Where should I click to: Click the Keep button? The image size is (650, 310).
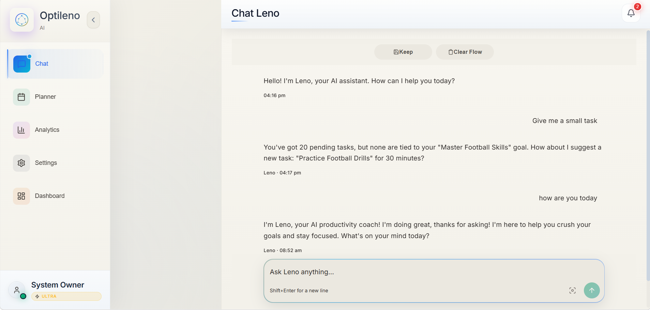pyautogui.click(x=403, y=52)
